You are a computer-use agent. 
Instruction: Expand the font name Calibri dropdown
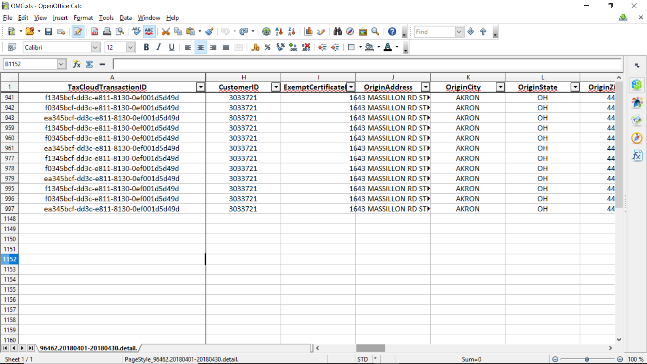(x=95, y=47)
